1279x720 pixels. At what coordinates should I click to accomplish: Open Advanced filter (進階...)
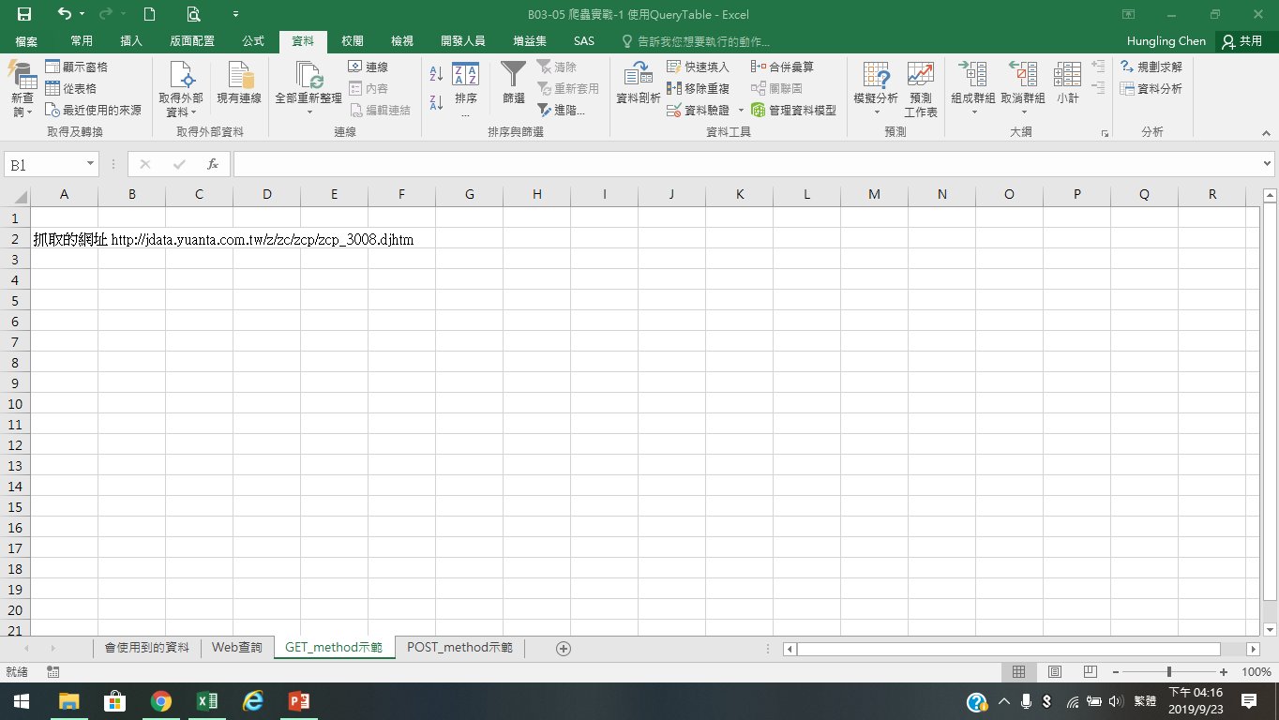point(561,110)
